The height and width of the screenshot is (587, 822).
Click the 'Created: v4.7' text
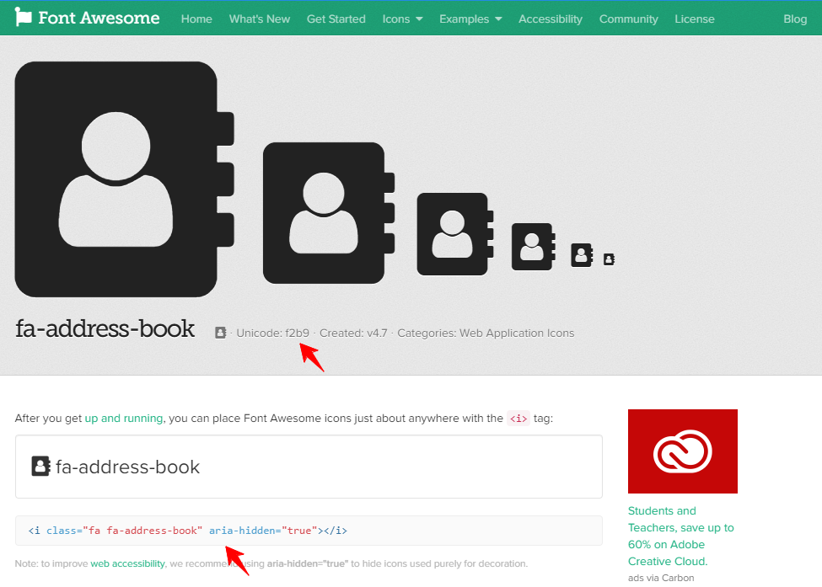pos(353,333)
